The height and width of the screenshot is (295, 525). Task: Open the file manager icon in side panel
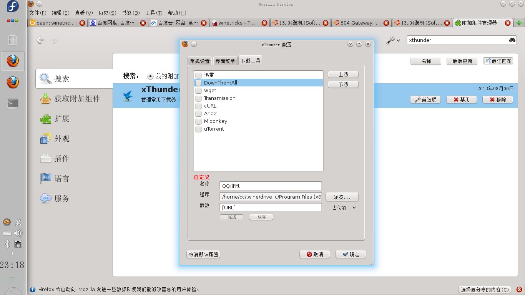13,40
